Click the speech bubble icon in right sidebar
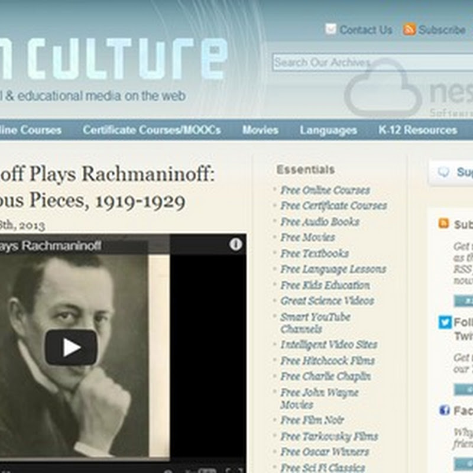473x473 pixels. [x=443, y=172]
